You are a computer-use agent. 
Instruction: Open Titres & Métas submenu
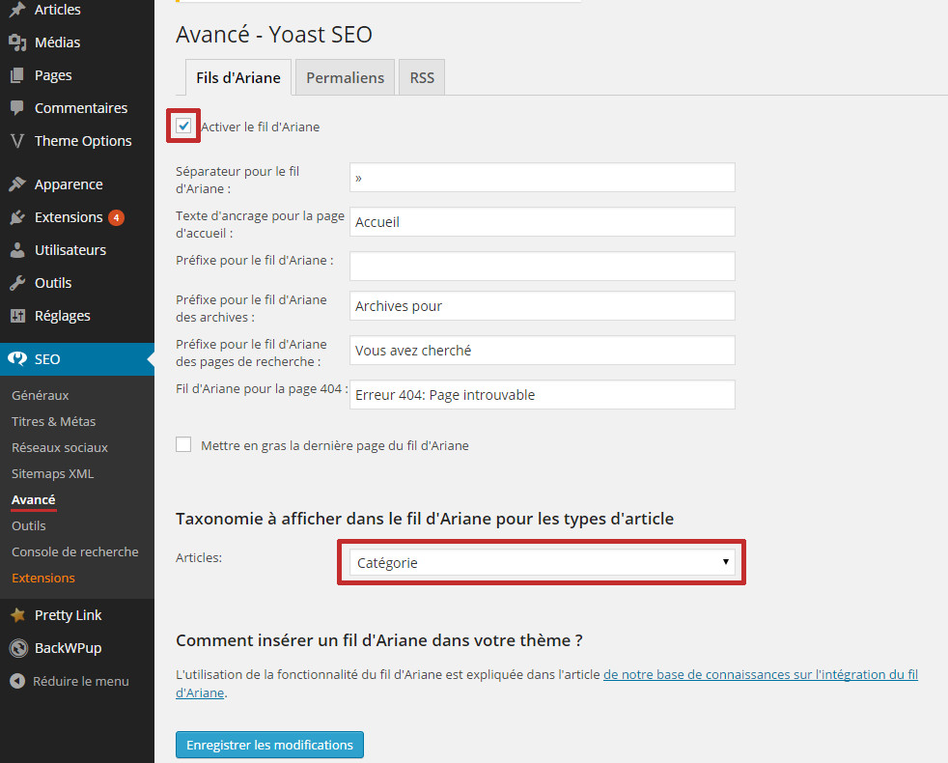[53, 421]
